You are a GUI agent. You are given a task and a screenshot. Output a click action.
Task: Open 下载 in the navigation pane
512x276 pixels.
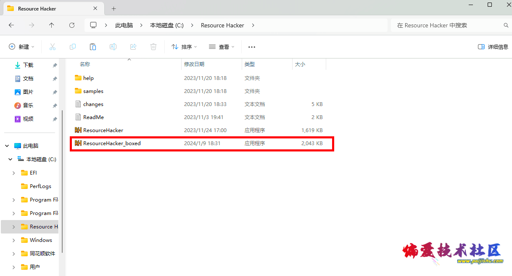(28, 65)
